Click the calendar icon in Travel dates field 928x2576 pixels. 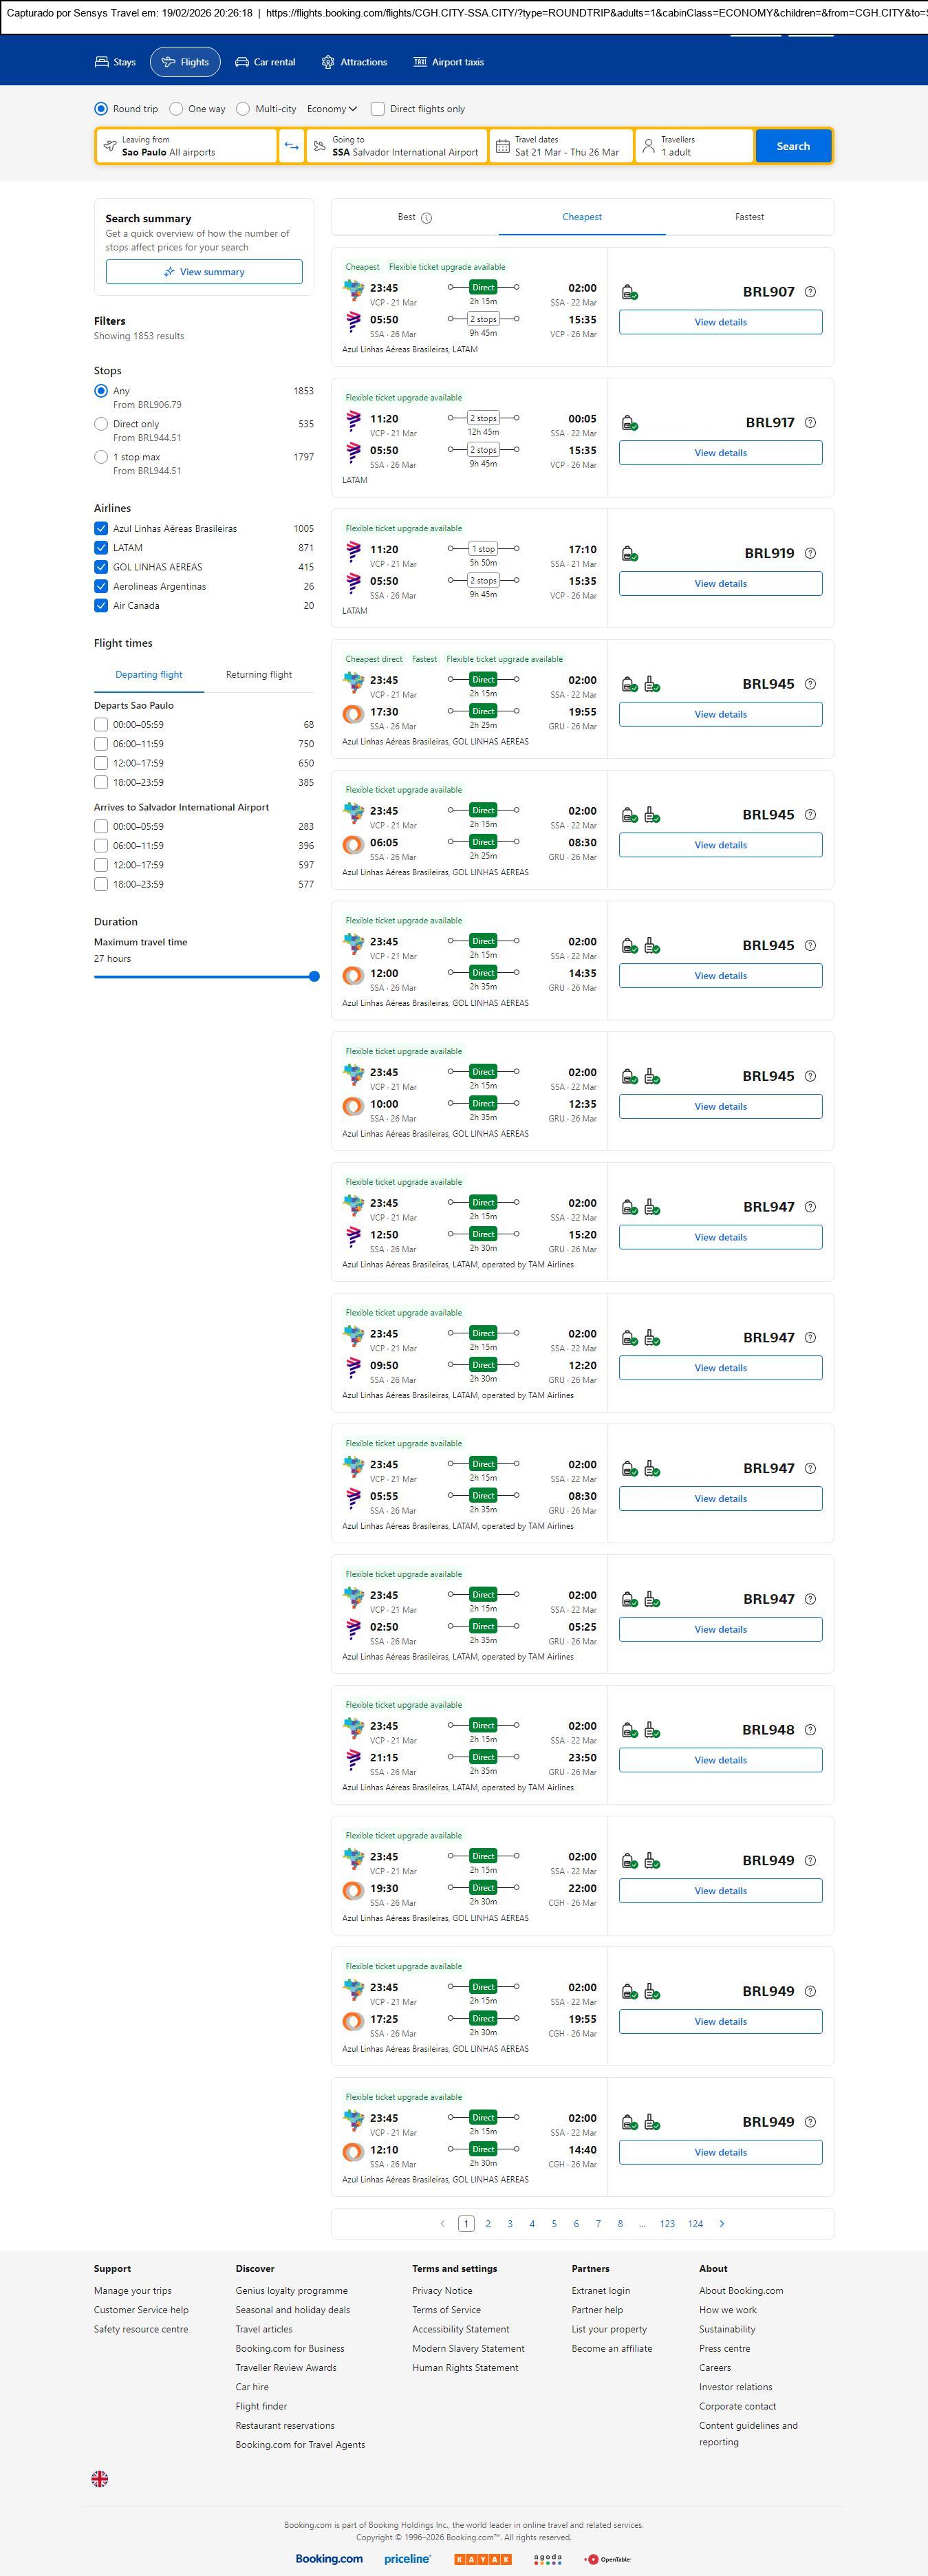(503, 146)
